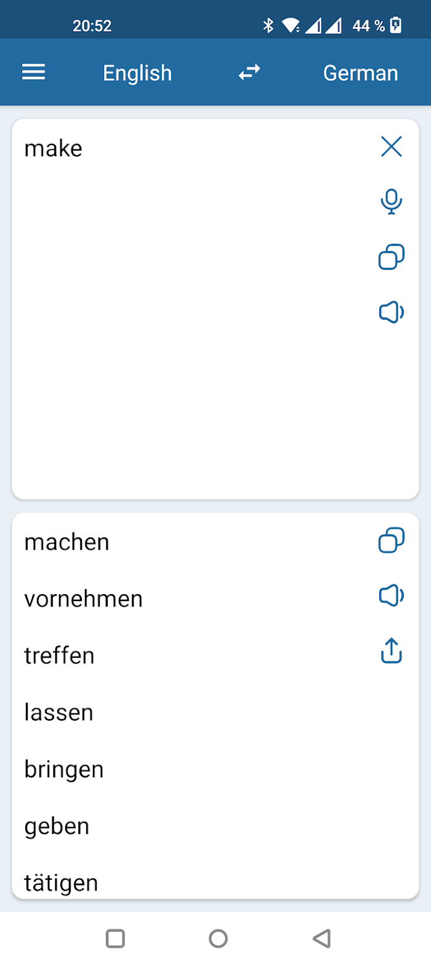Share the translation results

click(x=391, y=651)
